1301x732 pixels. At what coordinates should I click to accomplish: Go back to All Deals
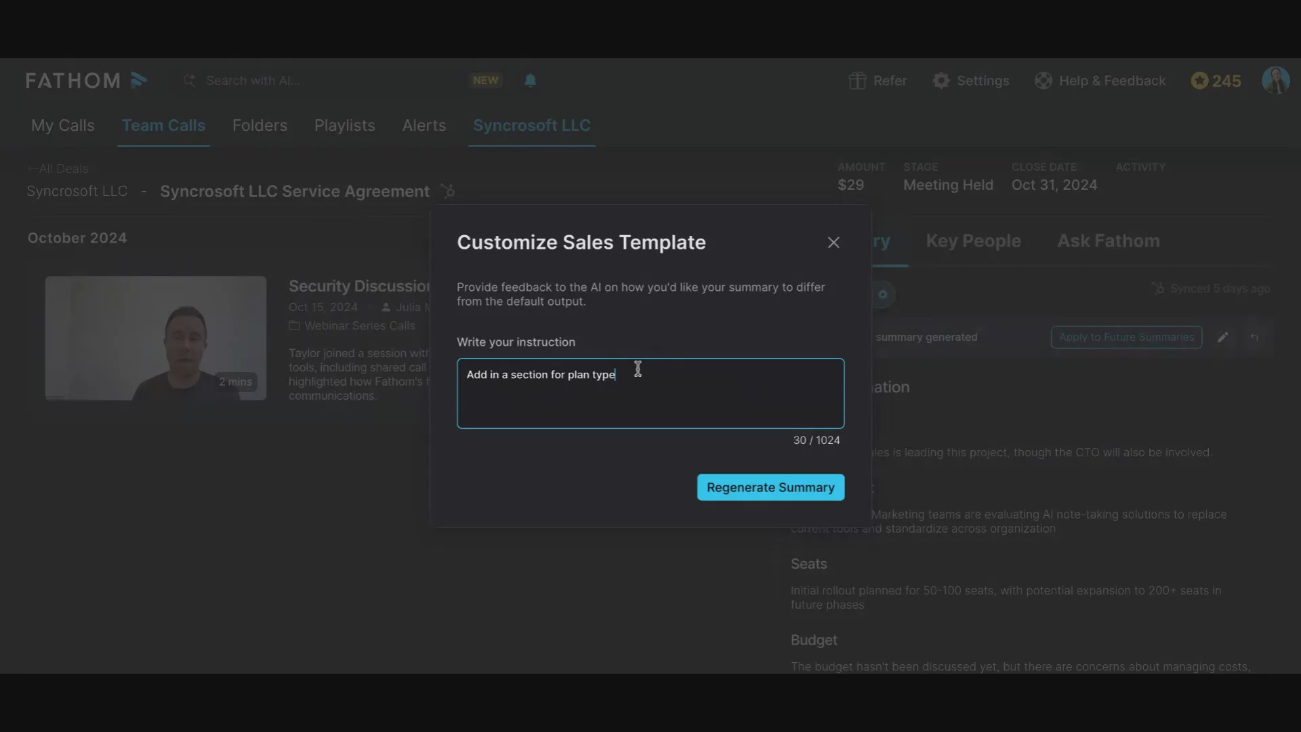[x=58, y=169]
